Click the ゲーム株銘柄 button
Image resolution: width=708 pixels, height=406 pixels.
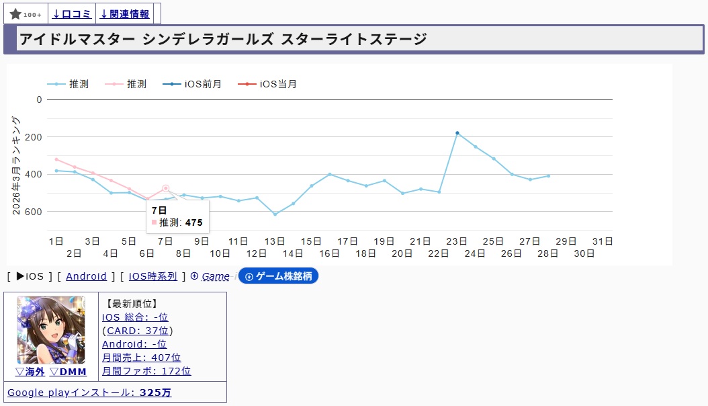278,276
